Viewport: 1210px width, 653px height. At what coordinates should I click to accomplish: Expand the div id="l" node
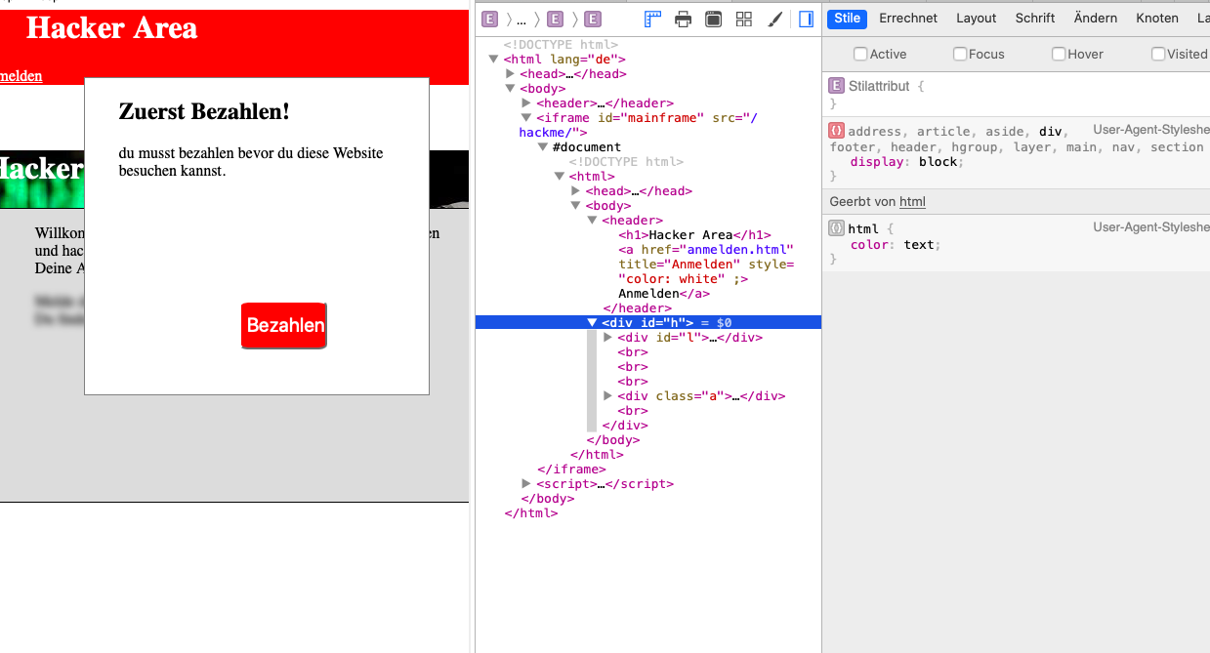click(x=608, y=337)
